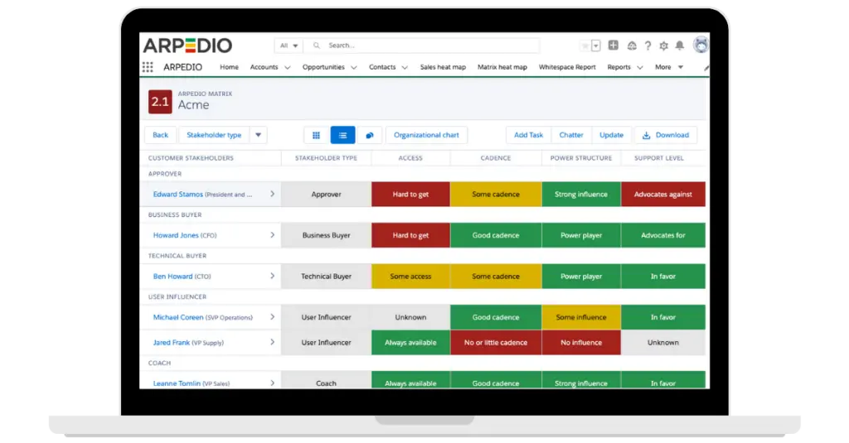Open the More navigation menu
The image size is (849, 443).
click(x=669, y=67)
